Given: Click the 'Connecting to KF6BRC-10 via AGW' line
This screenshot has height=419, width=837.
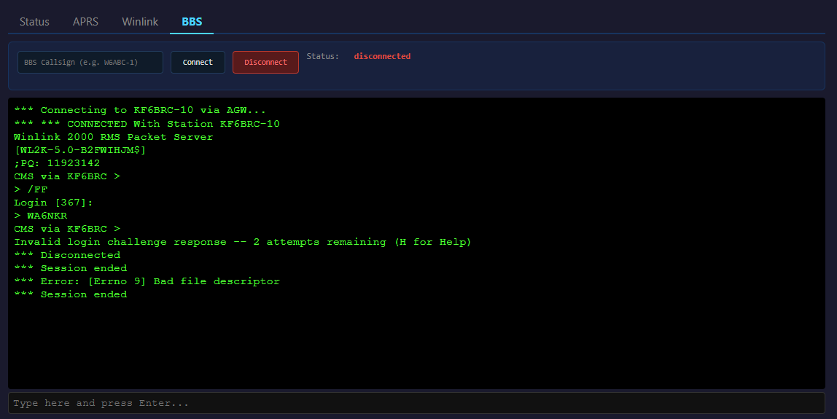Looking at the screenshot, I should (140, 111).
